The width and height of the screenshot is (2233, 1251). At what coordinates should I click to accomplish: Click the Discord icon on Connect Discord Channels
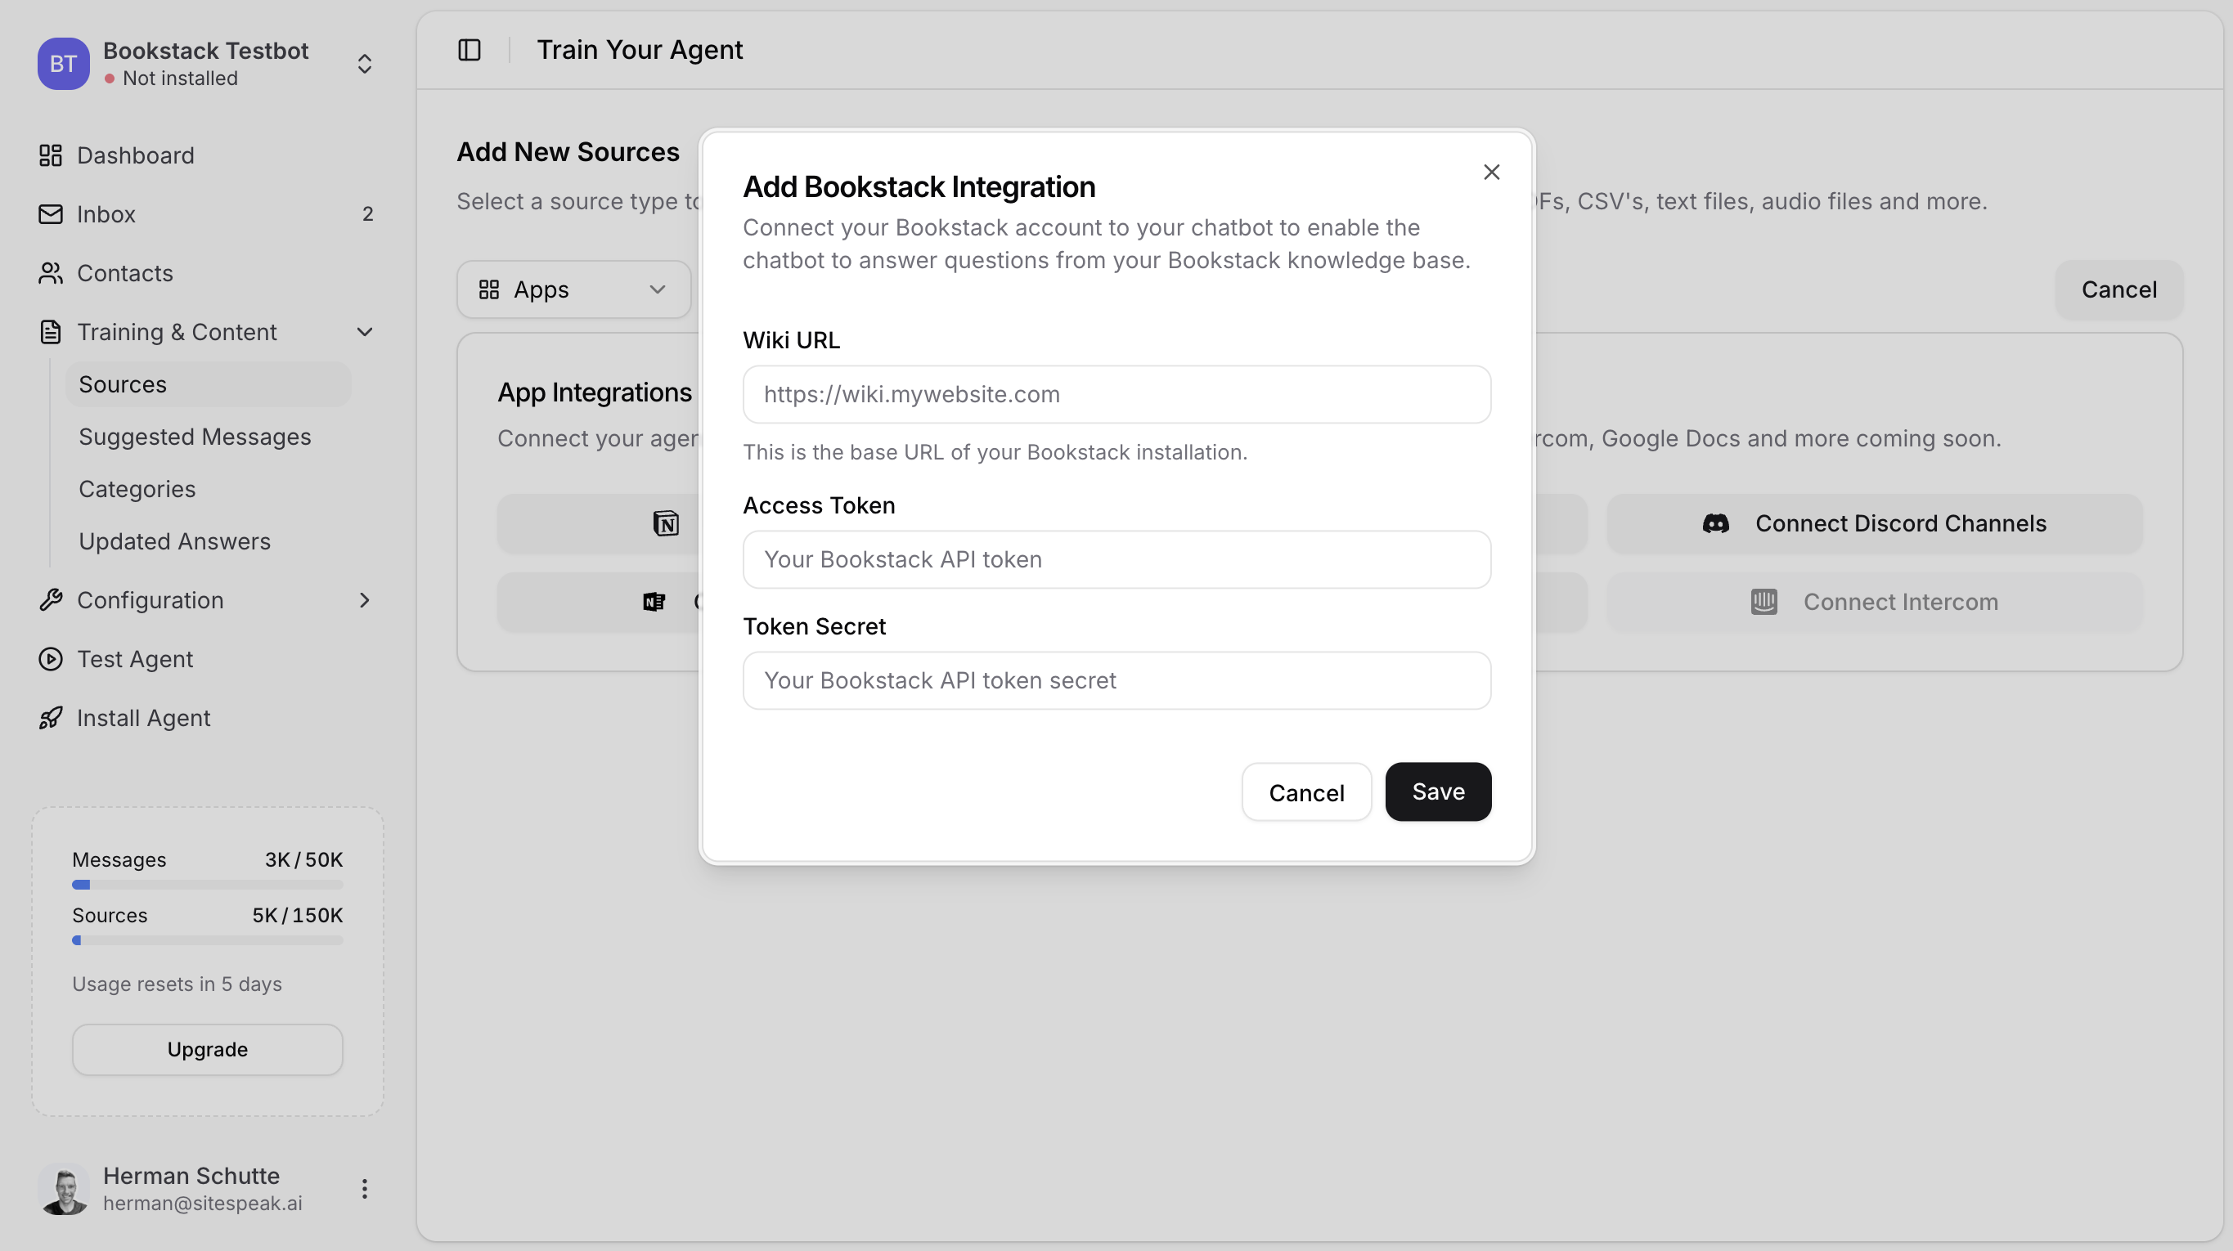pos(1716,523)
